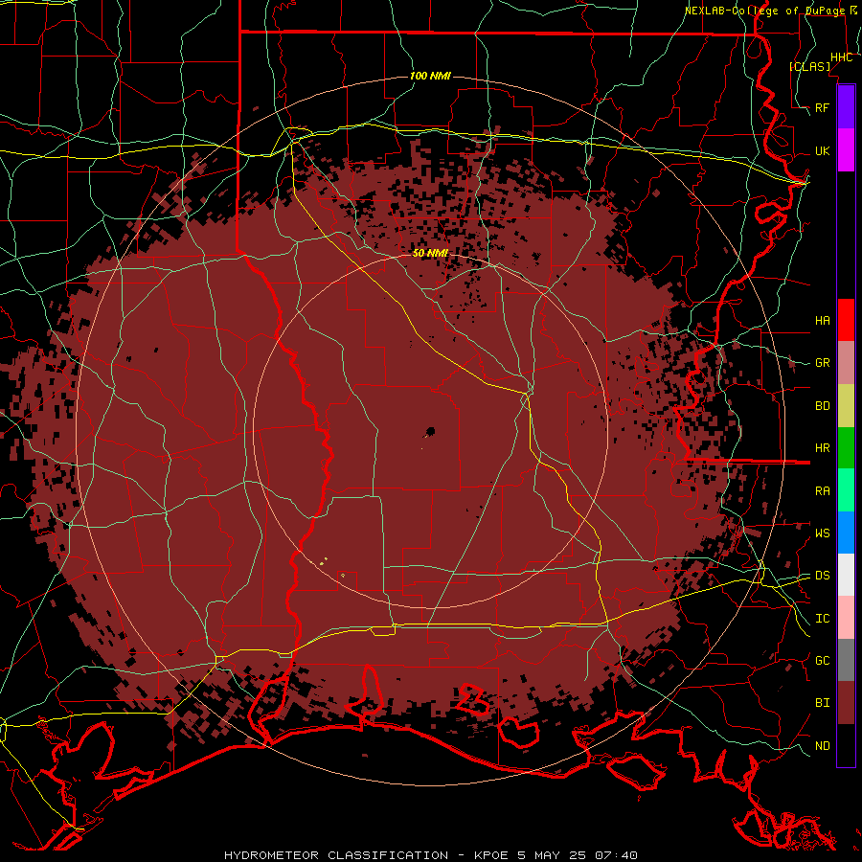862x862 pixels.
Task: Click the RF legend label
Action: click(x=822, y=107)
